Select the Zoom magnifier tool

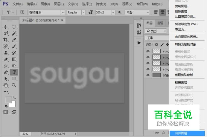pos(14,85)
